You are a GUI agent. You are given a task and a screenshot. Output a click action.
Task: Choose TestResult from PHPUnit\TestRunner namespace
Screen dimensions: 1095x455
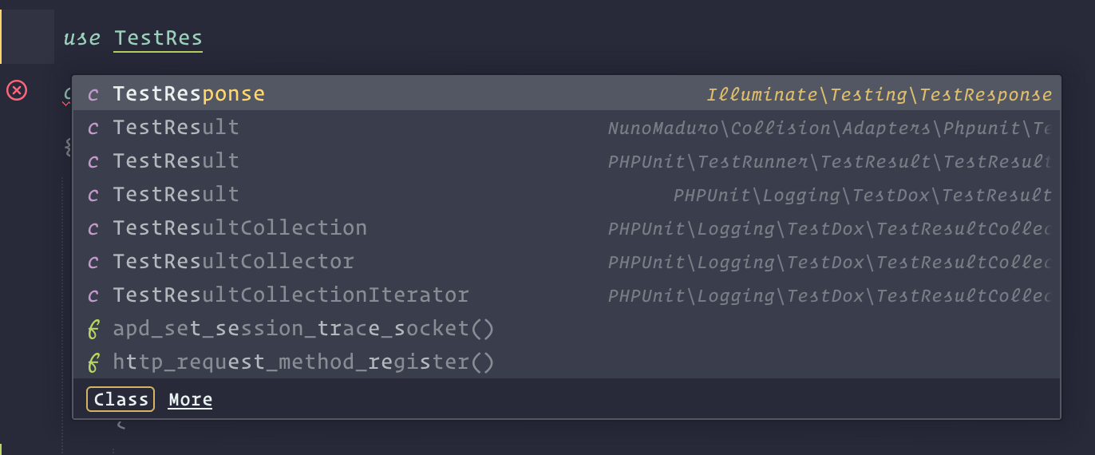point(567,161)
